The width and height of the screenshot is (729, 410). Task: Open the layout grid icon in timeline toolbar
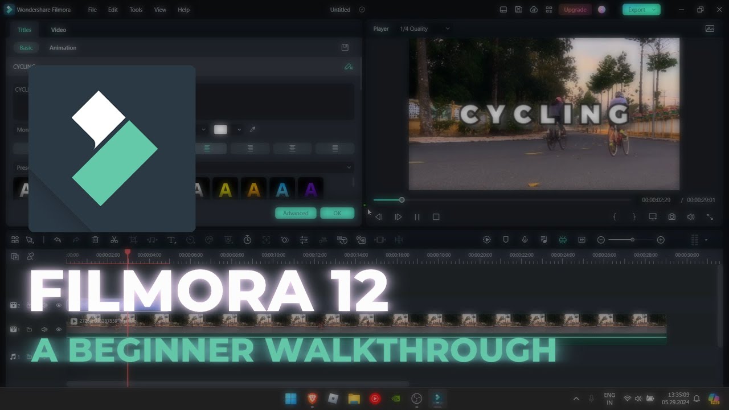coord(15,240)
